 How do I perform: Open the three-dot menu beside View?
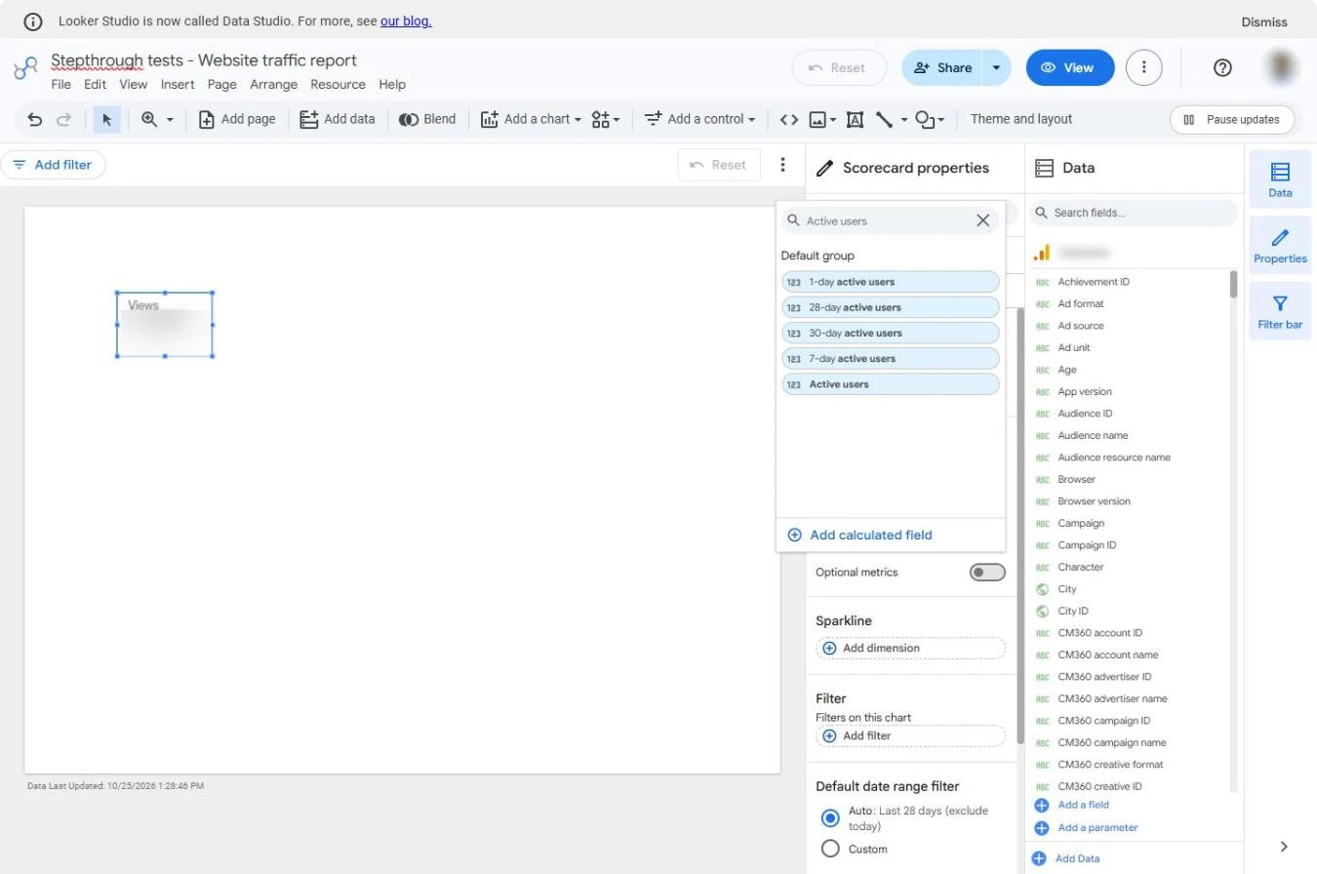(1144, 67)
